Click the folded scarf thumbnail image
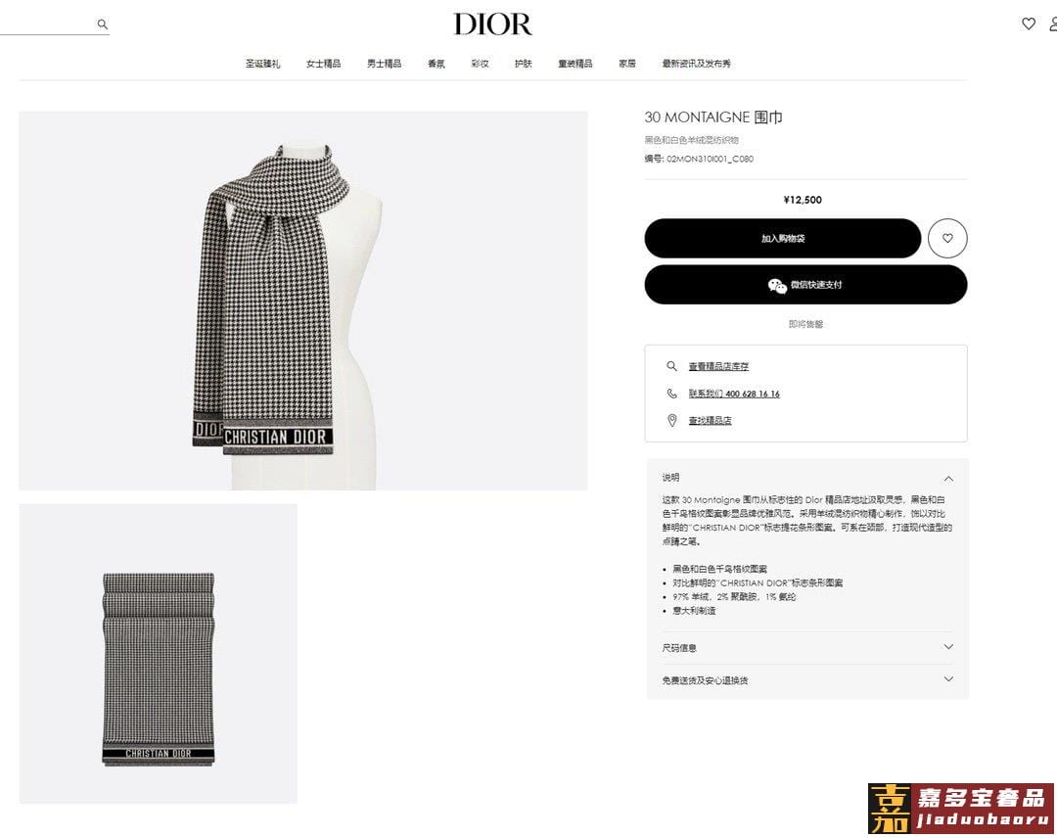This screenshot has width=1057, height=838. tap(158, 653)
